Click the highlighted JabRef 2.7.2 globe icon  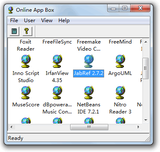(x=89, y=61)
